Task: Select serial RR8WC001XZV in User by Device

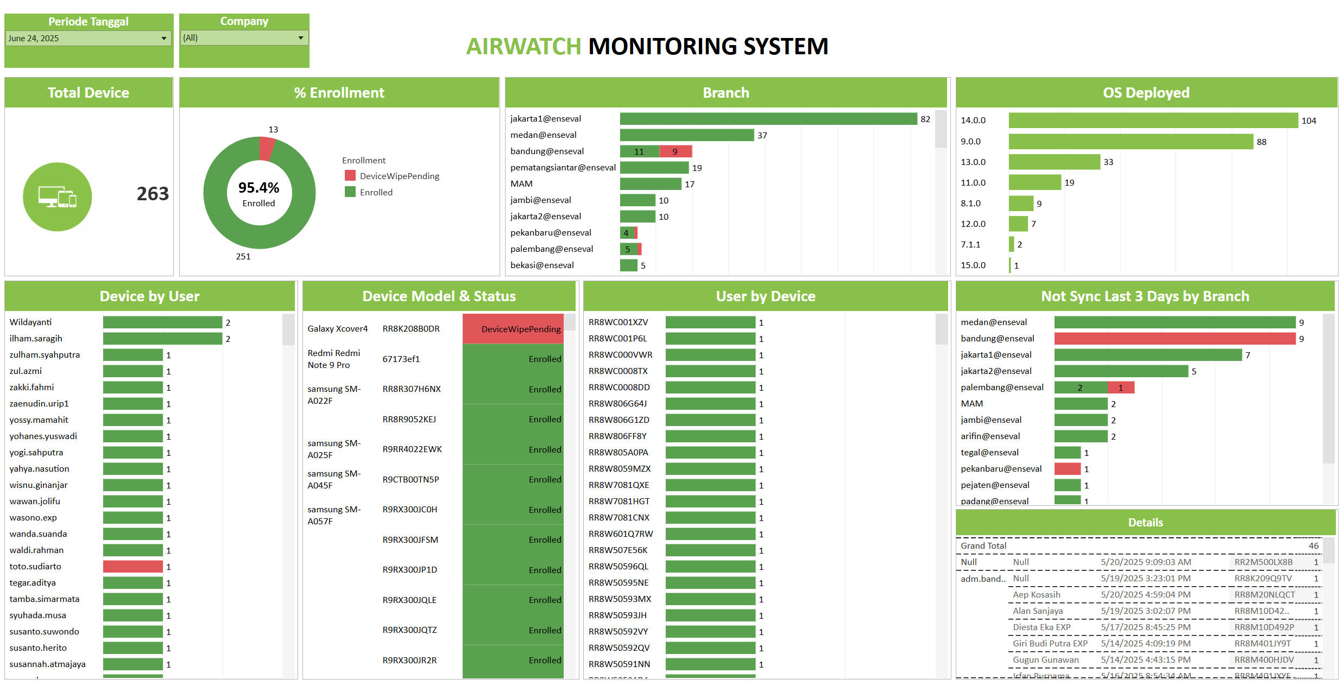Action: click(x=618, y=322)
